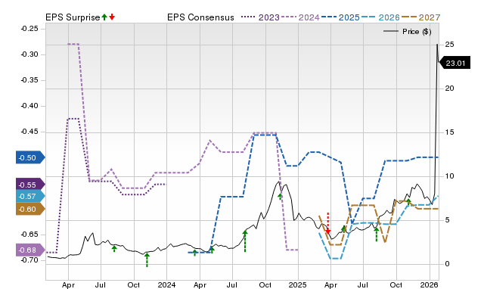Screen dimensions: 484x289
Task: Click the -0.70 left axis label
Action: 29,260
